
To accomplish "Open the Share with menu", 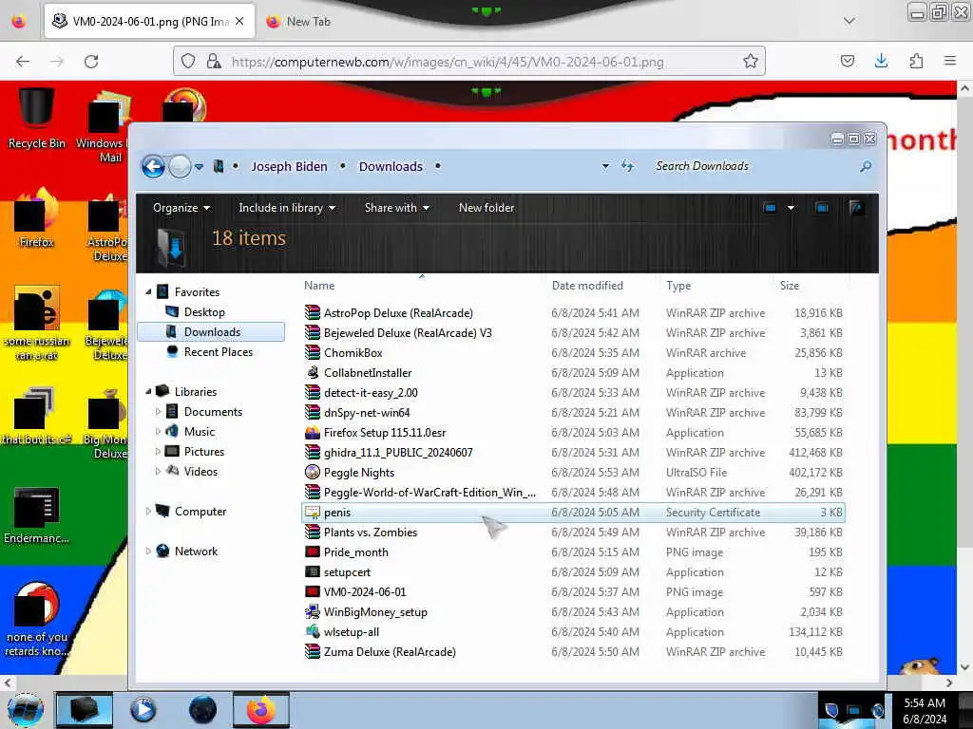I will click(x=397, y=208).
